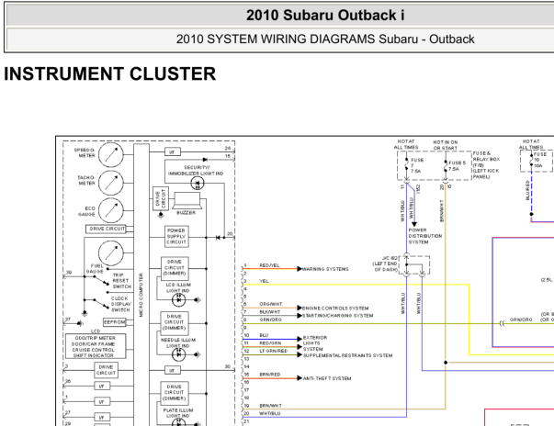Click the ANTI-THEFT SYSTEM label
554x426 pixels.
point(327,378)
